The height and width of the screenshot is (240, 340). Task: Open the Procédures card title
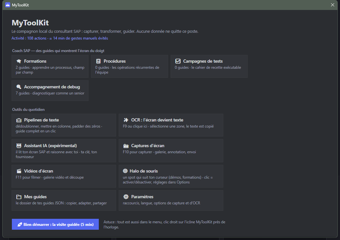[x=115, y=61]
